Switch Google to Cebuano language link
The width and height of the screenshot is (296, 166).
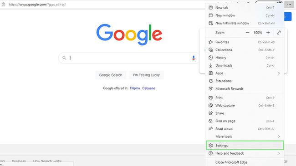149,88
